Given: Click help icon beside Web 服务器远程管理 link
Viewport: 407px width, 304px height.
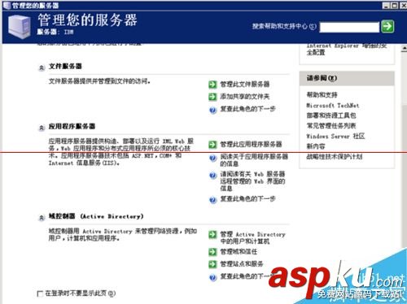Looking at the screenshot, I should tap(212, 175).
